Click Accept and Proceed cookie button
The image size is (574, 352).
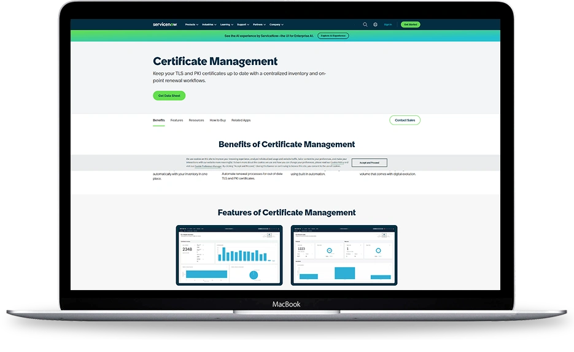click(x=370, y=163)
